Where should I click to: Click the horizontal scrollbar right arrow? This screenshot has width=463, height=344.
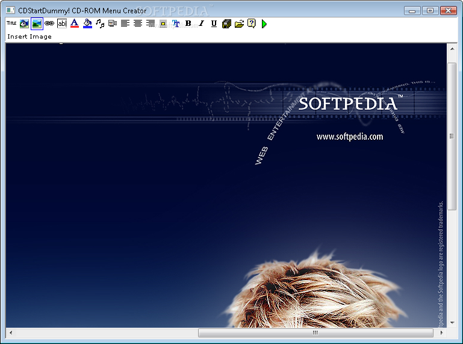(442, 333)
